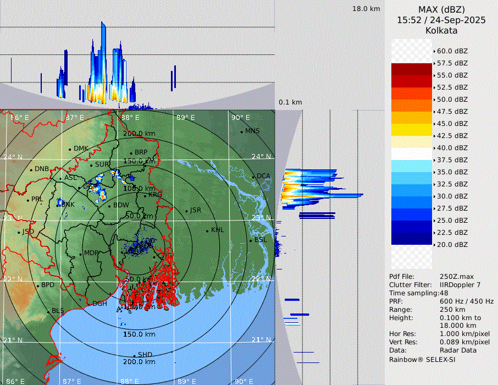Click the JSR station dot
The width and height of the screenshot is (498, 385).
coord(186,211)
